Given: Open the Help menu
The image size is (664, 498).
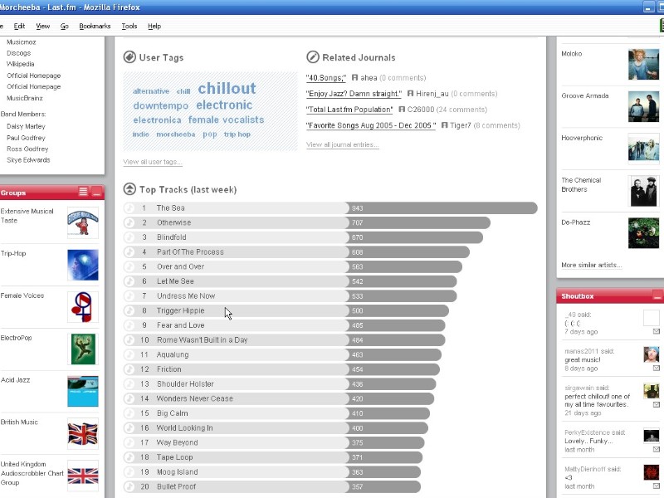Looking at the screenshot, I should [x=154, y=27].
